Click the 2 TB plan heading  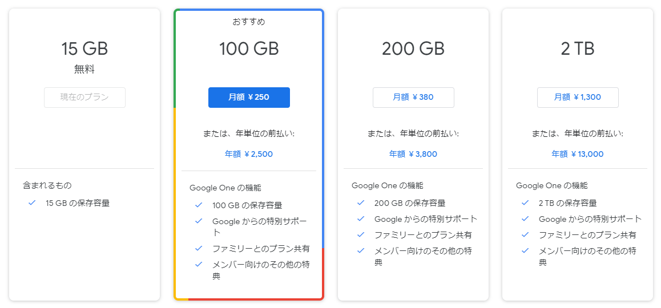tap(578, 49)
